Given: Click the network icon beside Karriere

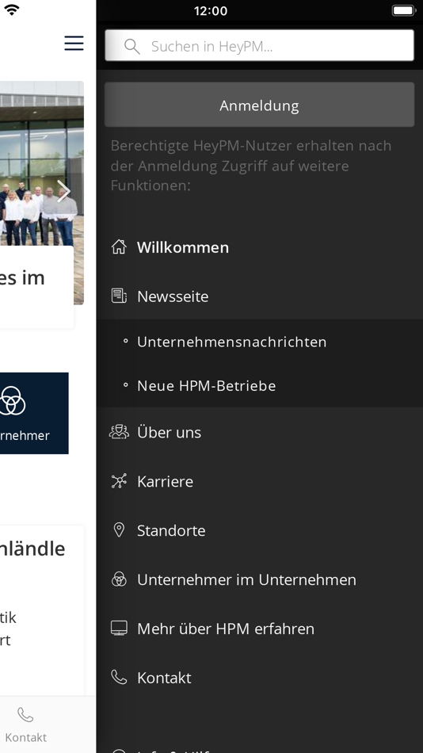Looking at the screenshot, I should pos(119,480).
